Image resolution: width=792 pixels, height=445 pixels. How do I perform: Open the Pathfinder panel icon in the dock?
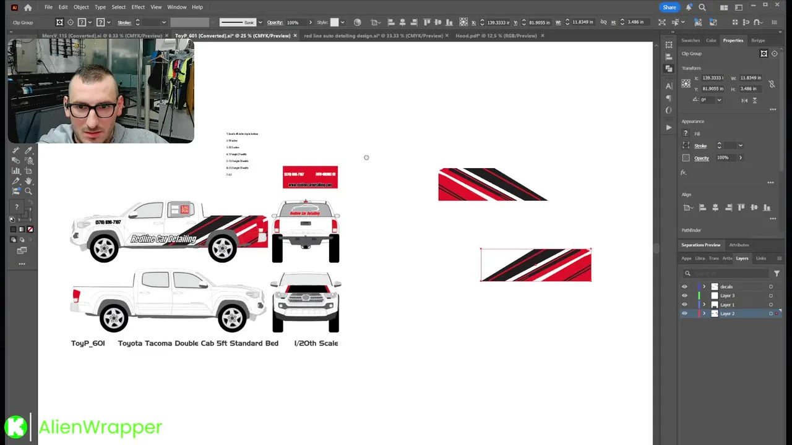[669, 68]
